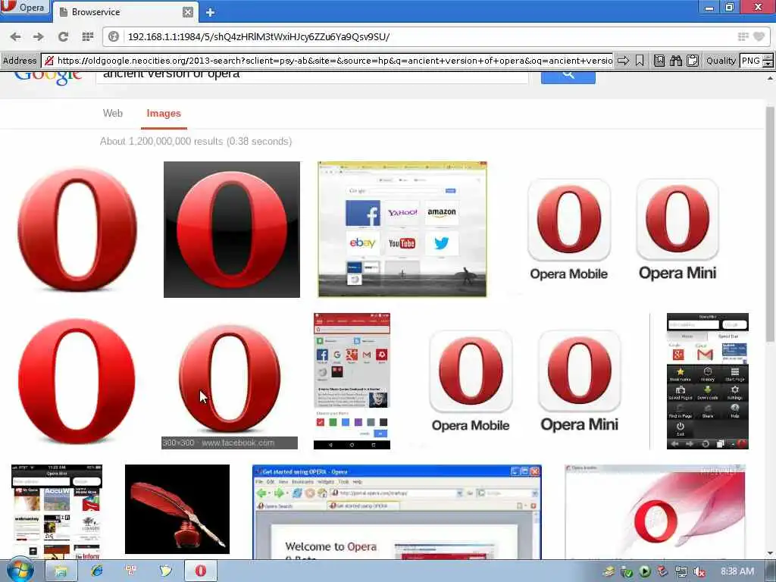Viewport: 776px width, 582px height.
Task: Launch Internet Explorer from taskbar
Action: [x=97, y=571]
